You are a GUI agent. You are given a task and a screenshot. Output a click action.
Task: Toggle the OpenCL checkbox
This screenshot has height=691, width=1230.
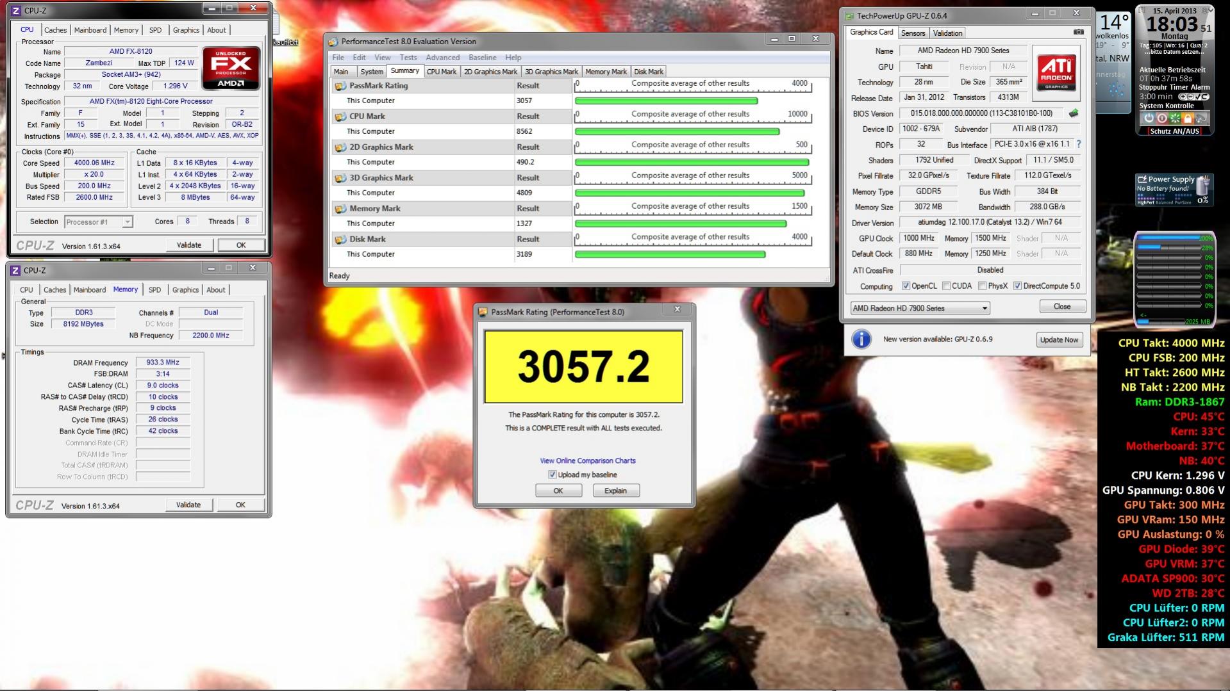pos(906,286)
